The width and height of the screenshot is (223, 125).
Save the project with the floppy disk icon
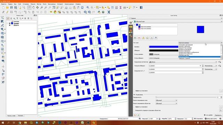click(x=11, y=8)
